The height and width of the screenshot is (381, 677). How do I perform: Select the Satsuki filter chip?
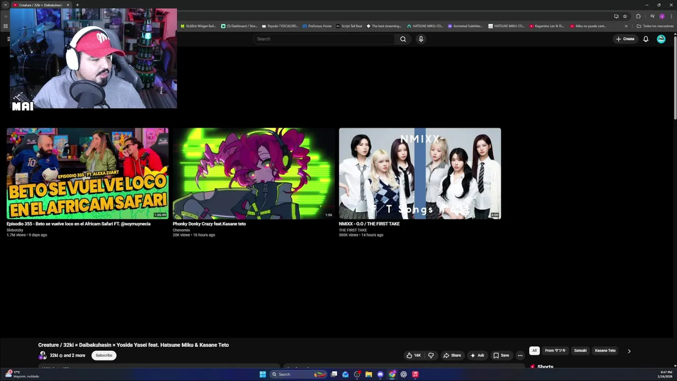coord(580,350)
